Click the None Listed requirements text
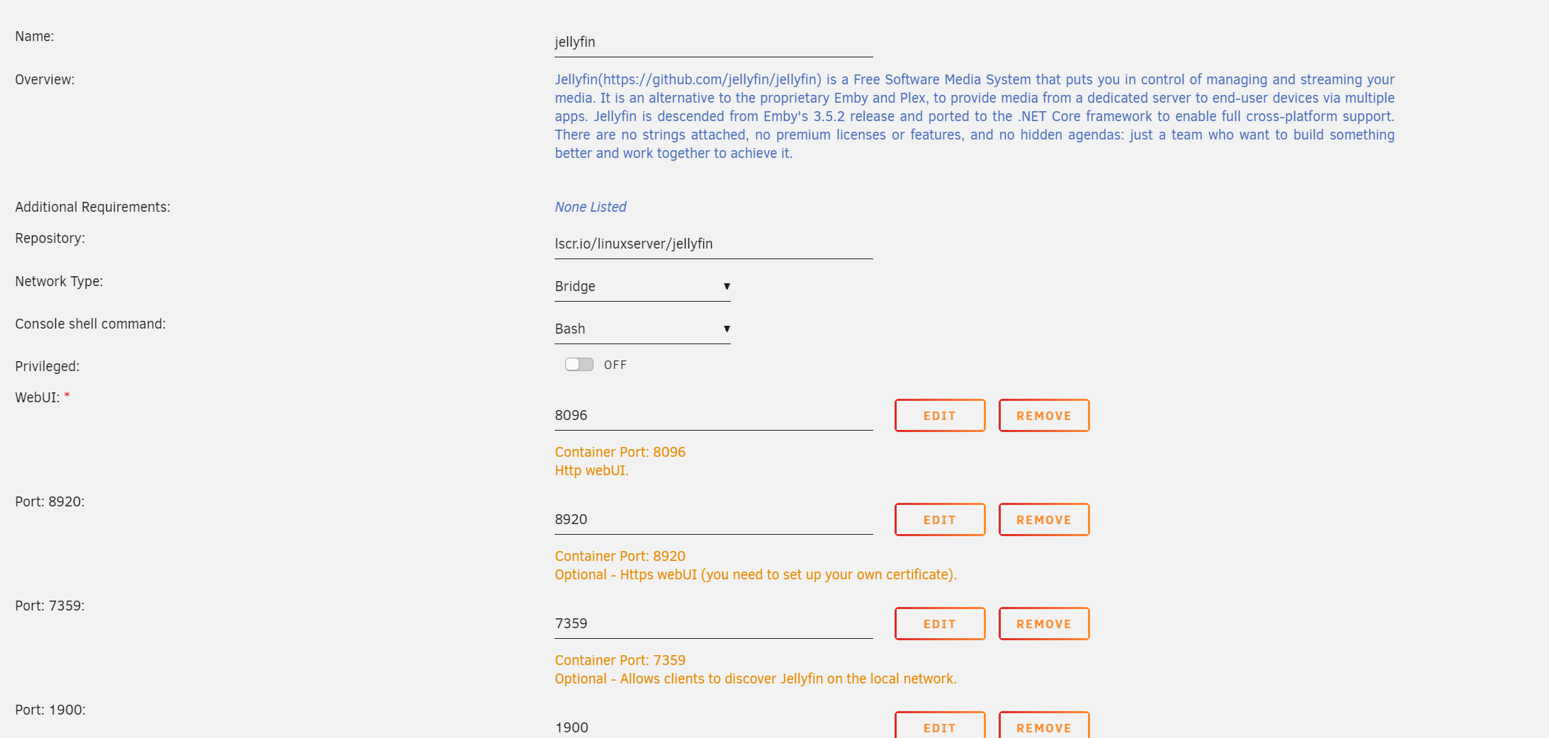The height and width of the screenshot is (738, 1549). point(590,207)
